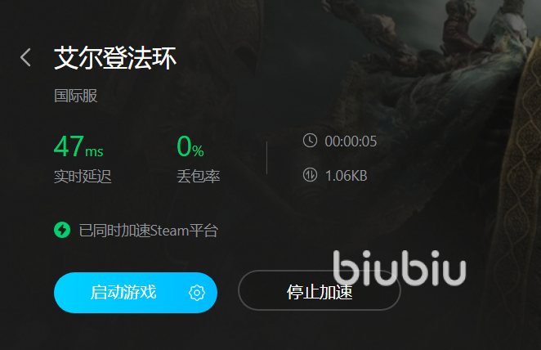This screenshot has height=350, width=541.
Task: Click the 1.06KB data usage text
Action: pyautogui.click(x=346, y=176)
